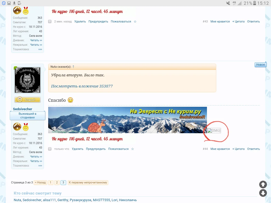Tick the checkbox on post #44
Viewport: 271px width, 203px height.
tap(50, 149)
